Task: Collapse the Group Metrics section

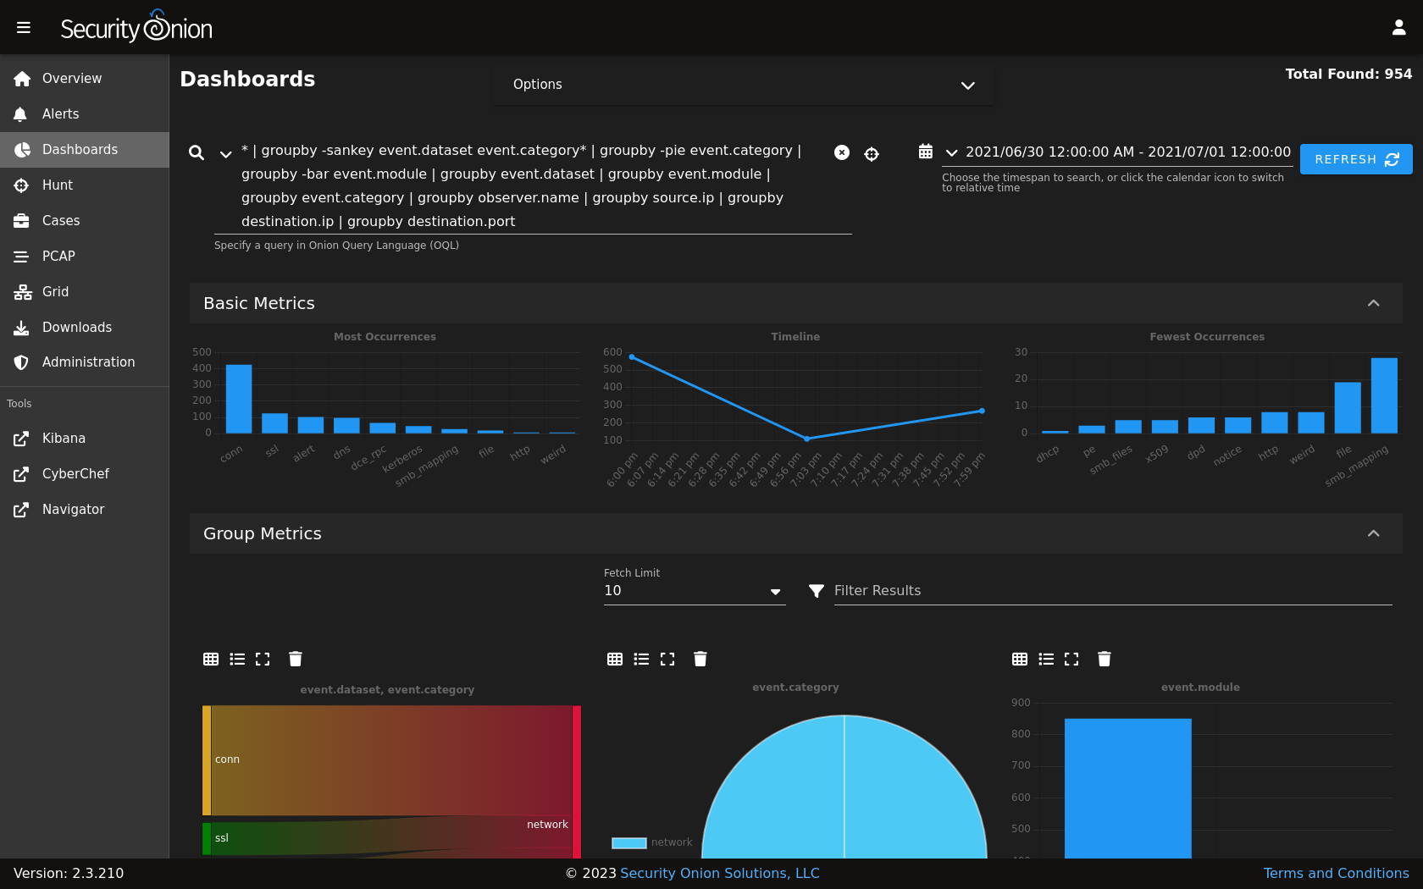Action: click(x=1374, y=533)
